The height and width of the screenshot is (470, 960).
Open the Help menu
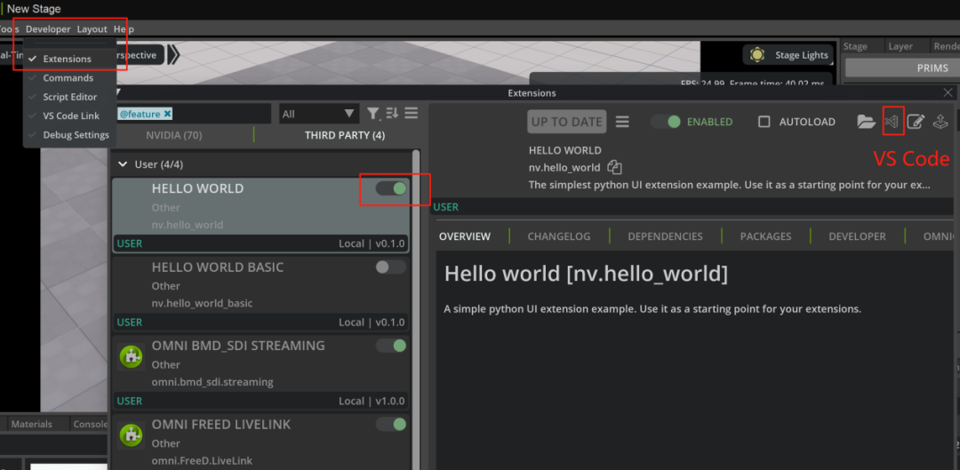tap(124, 28)
